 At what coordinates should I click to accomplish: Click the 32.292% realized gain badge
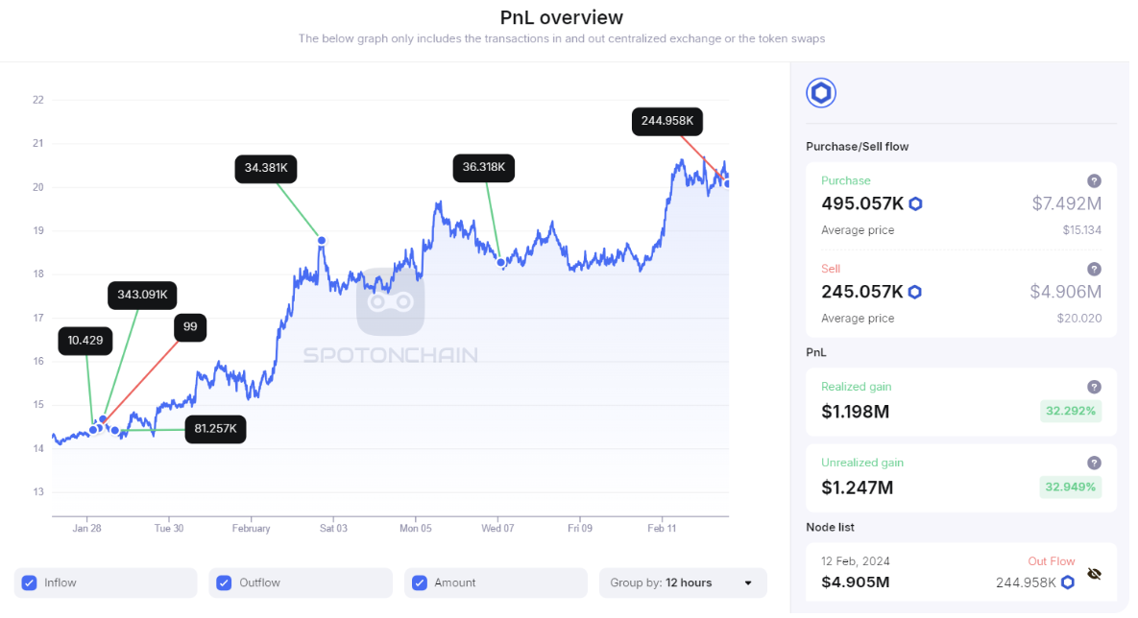(x=1071, y=412)
